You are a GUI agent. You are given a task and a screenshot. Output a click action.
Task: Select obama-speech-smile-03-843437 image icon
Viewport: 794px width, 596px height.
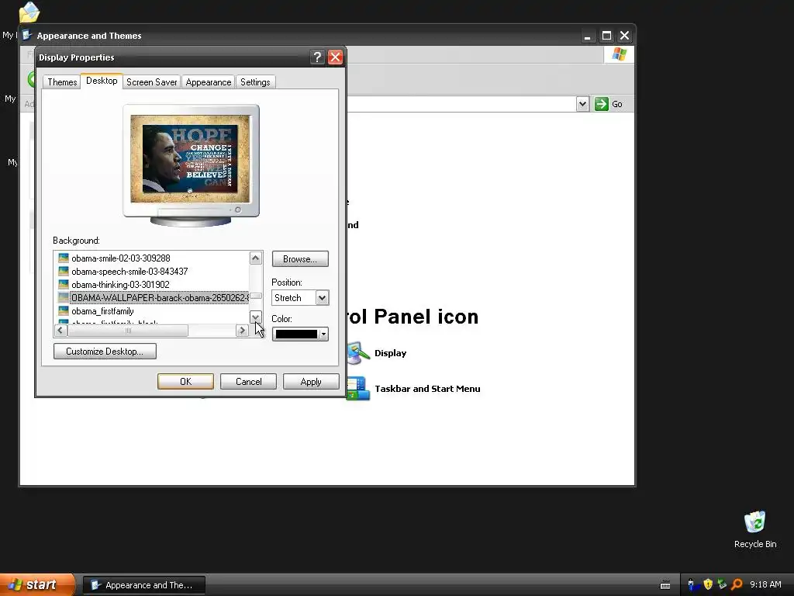coord(64,271)
